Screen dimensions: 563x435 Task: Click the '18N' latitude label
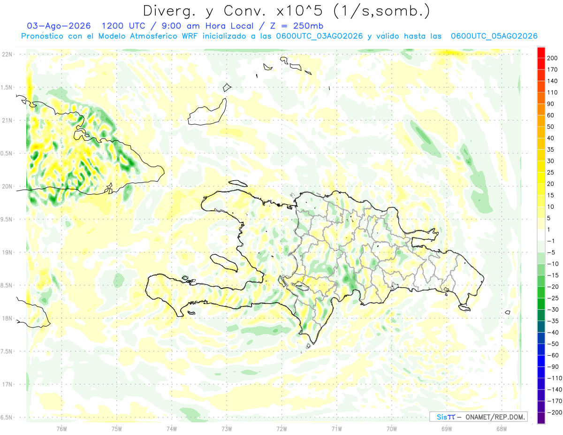[x=7, y=318]
